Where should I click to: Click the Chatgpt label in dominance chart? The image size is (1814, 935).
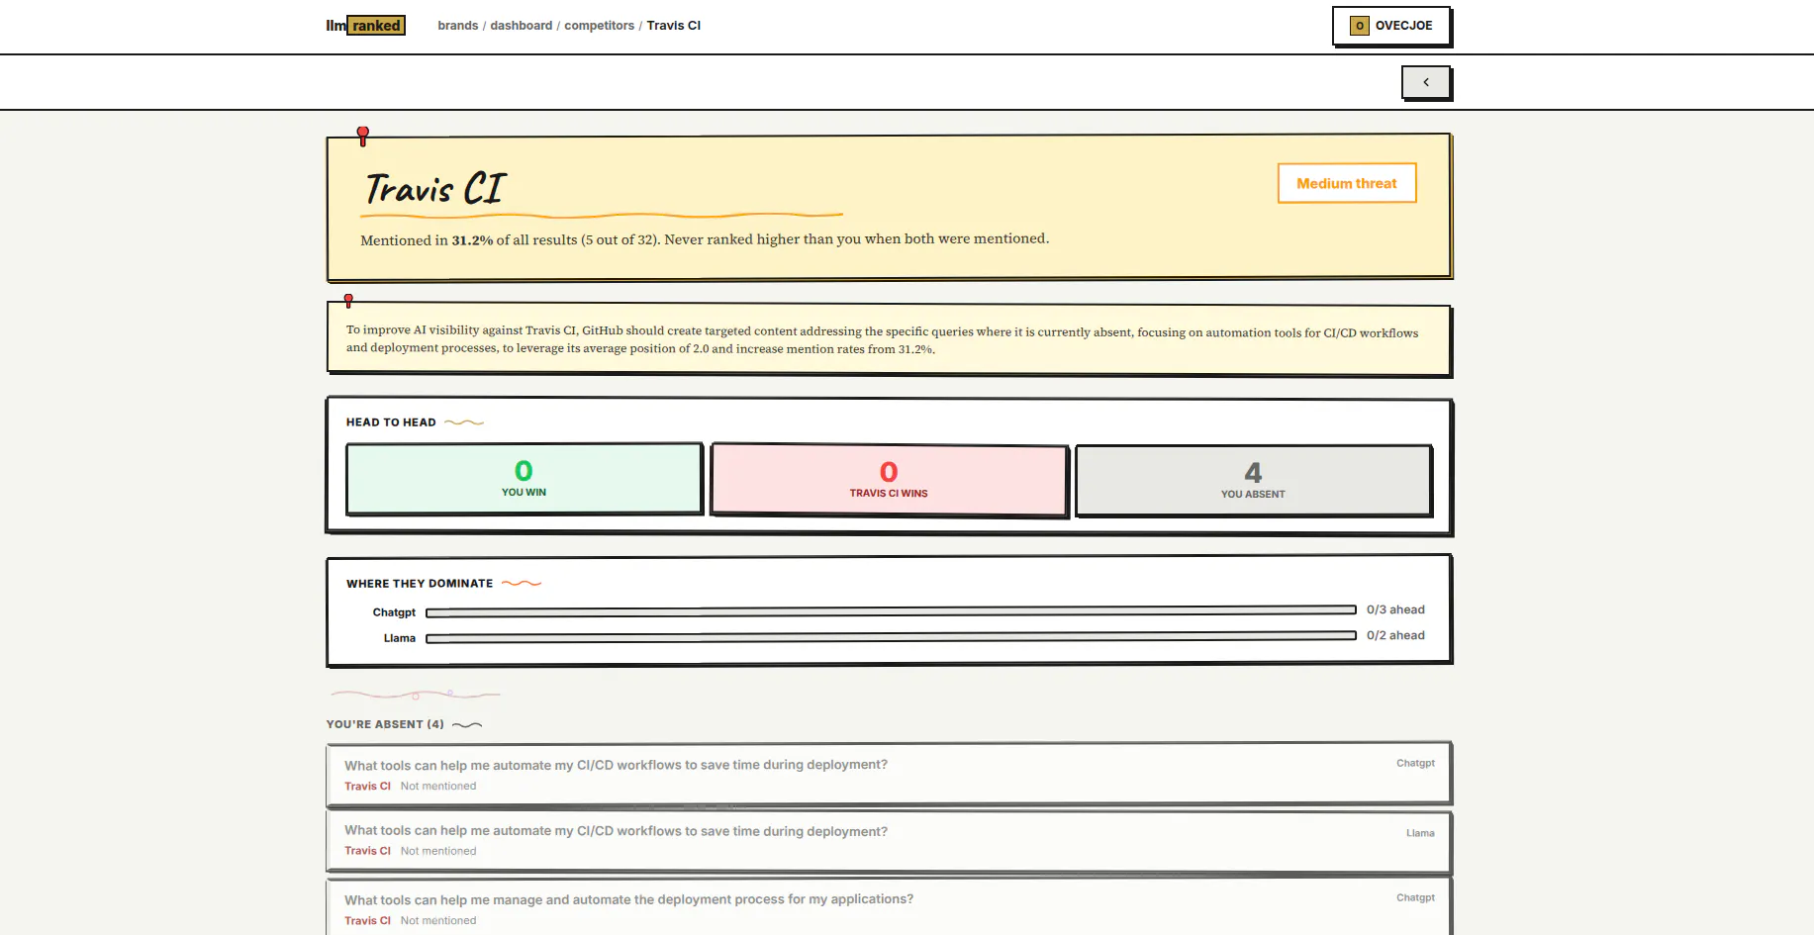[394, 612]
